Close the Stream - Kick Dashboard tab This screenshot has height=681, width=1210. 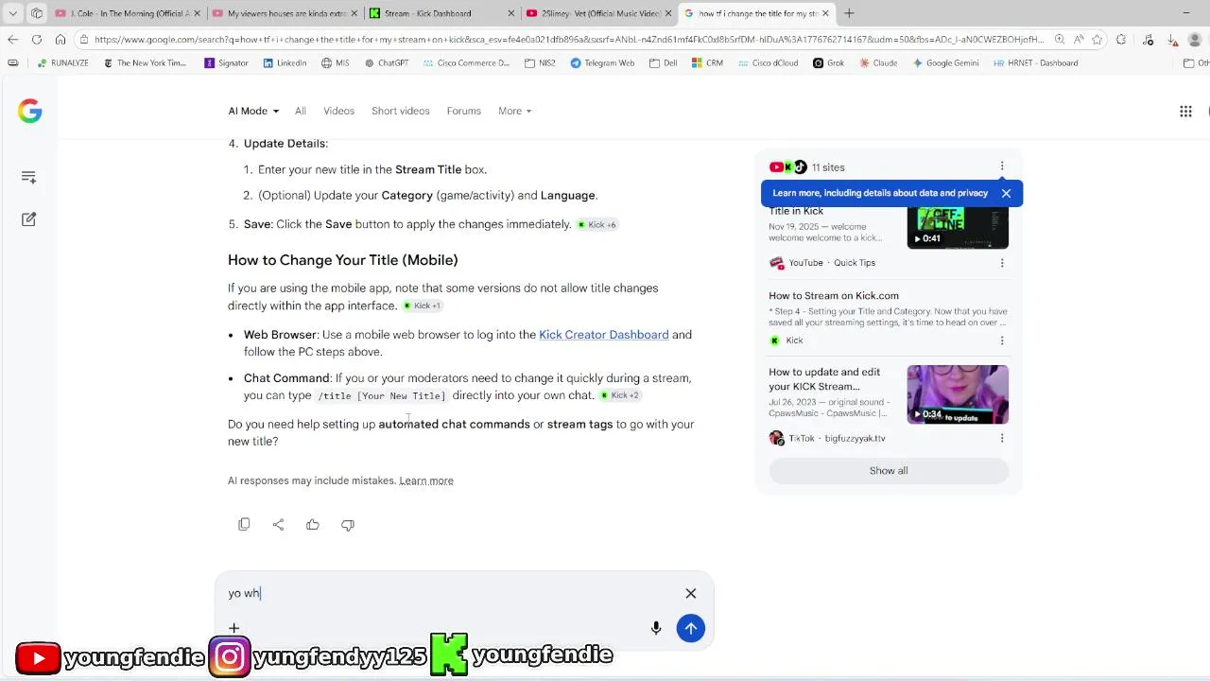[x=511, y=13]
